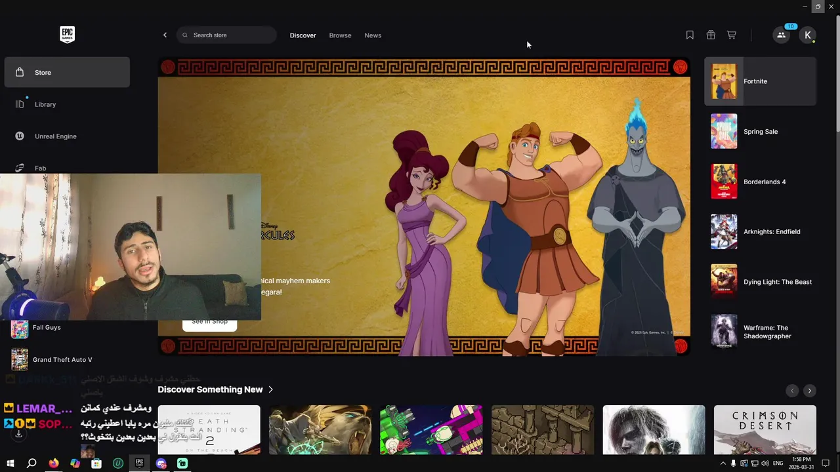Screen dimensions: 840x472
Task: Open Firefox from the taskbar
Action: pos(53,463)
